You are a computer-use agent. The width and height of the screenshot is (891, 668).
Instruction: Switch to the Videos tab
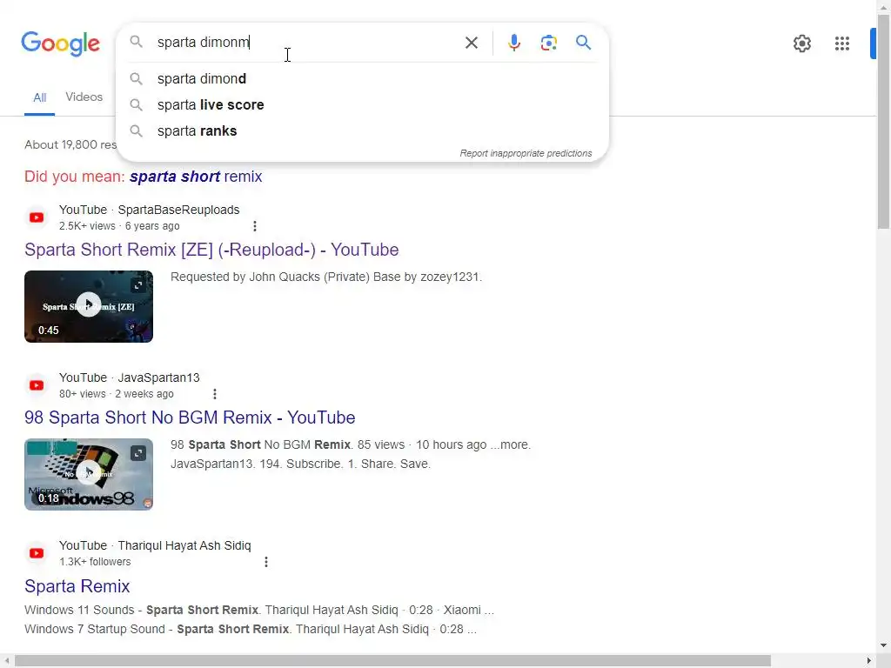click(x=84, y=97)
